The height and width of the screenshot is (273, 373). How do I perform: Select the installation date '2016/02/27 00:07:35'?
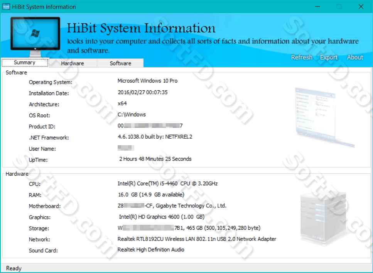tap(142, 92)
